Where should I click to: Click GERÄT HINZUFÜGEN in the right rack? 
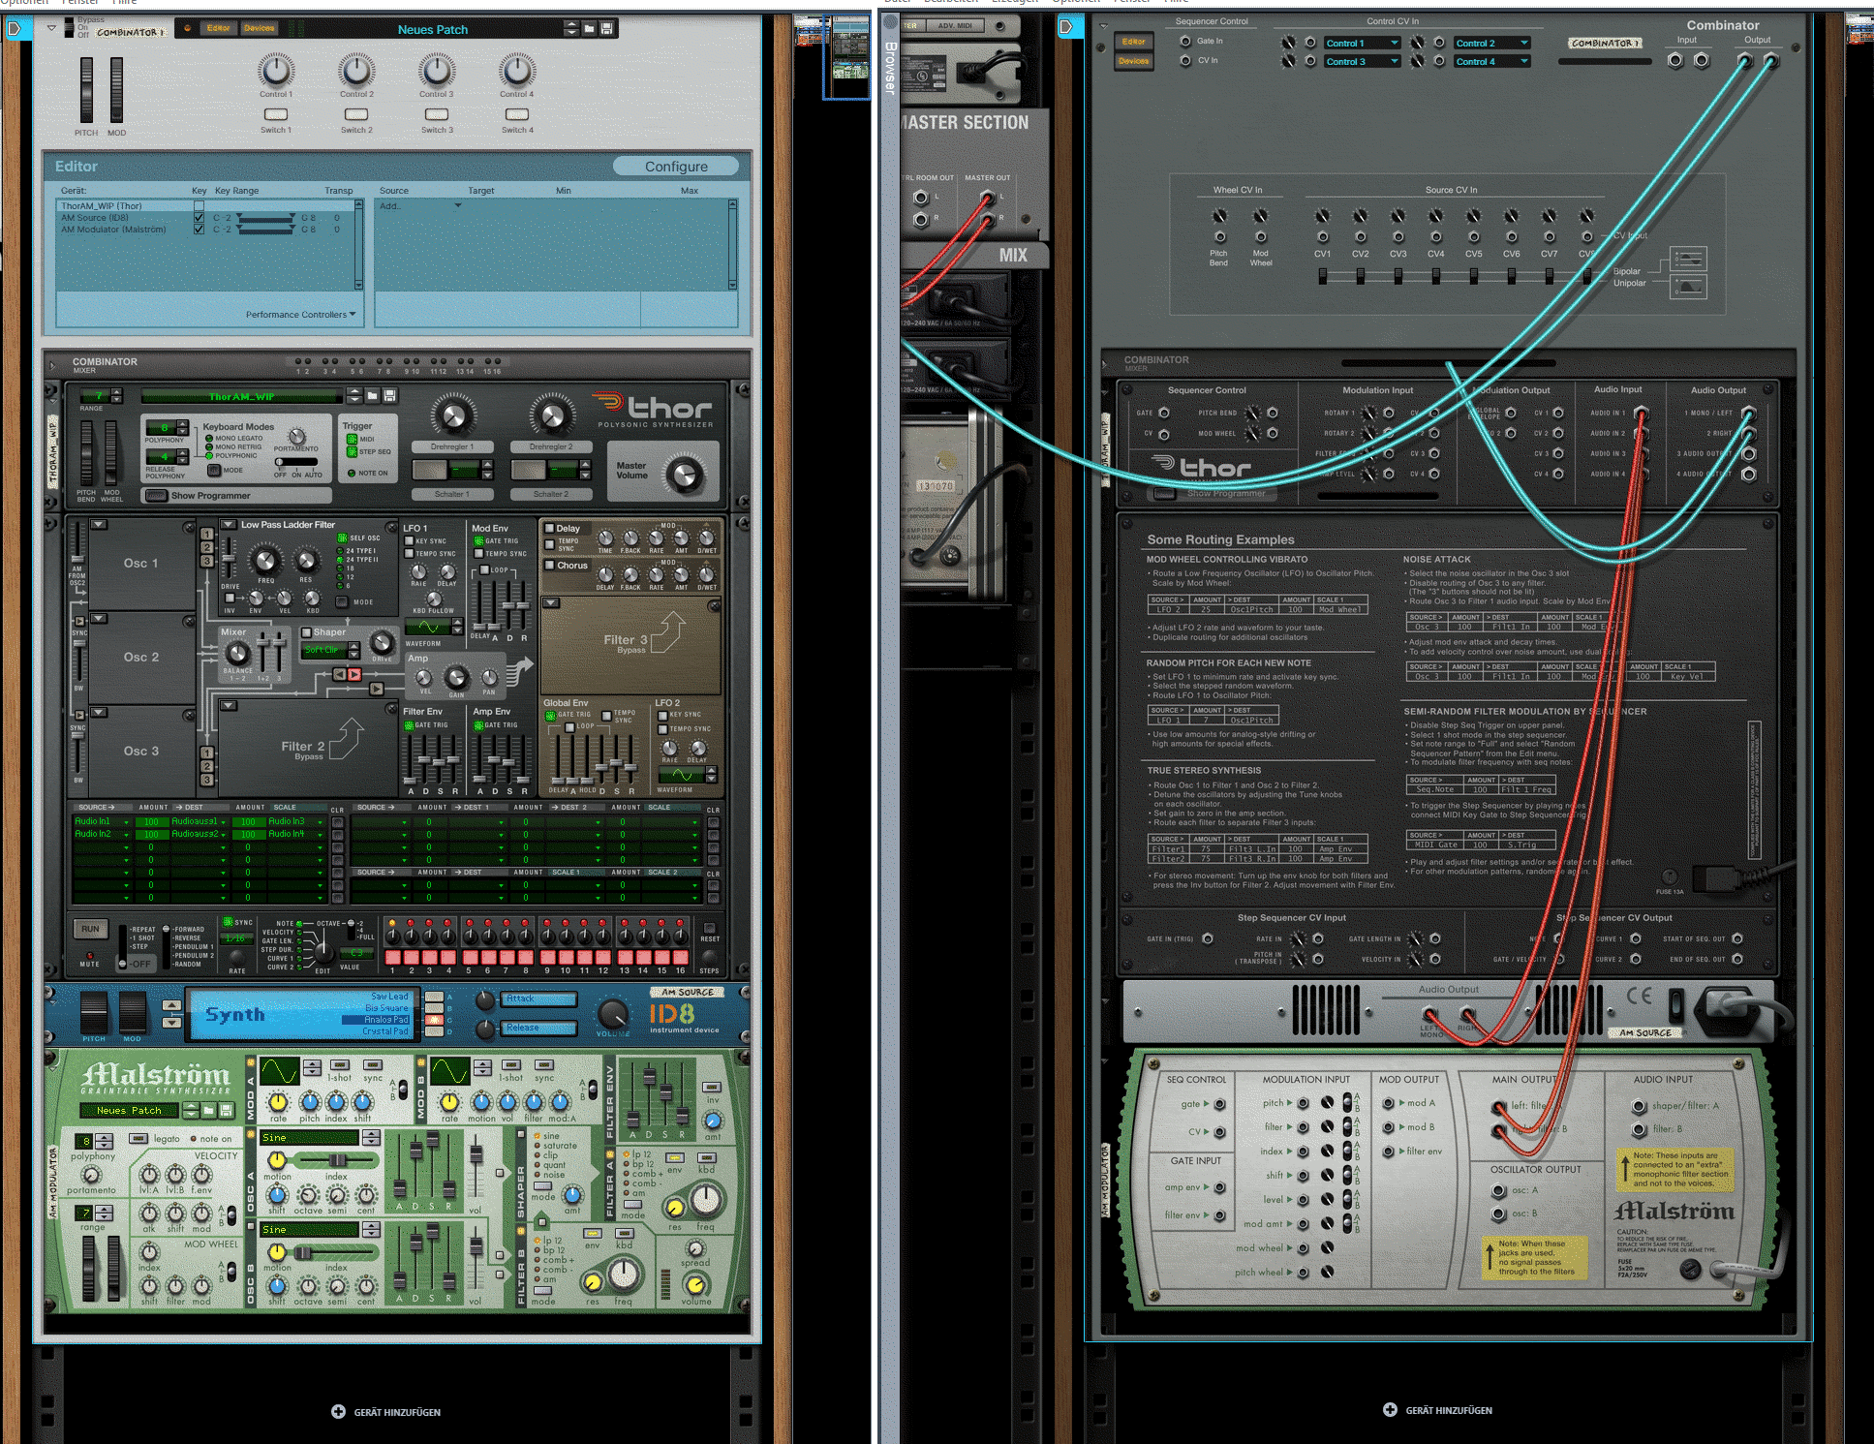[1437, 1410]
